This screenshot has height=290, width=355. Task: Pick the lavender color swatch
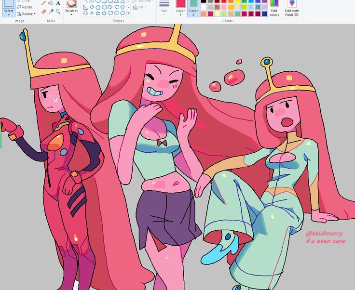tap(265, 7)
